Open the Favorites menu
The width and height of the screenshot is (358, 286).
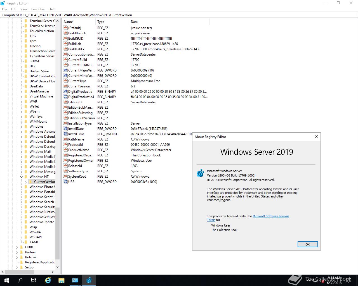click(x=38, y=9)
